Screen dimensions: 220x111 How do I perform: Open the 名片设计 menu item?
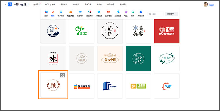(x=64, y=4)
